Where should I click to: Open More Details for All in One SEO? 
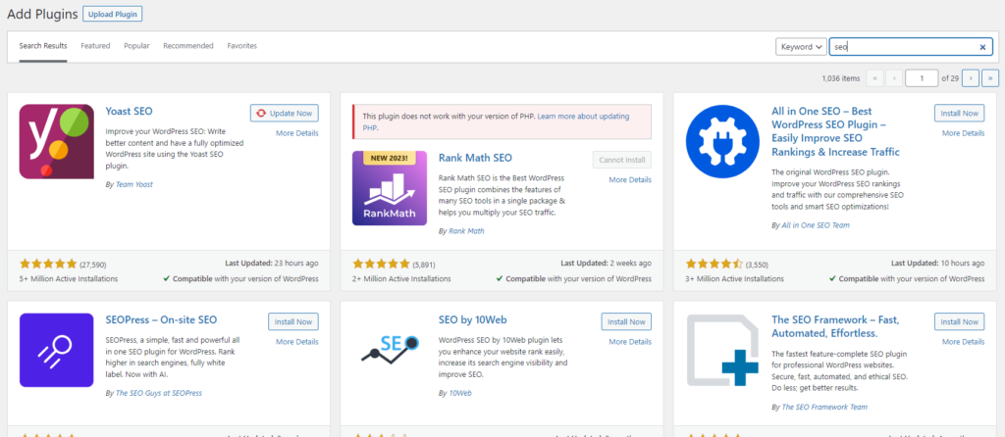tap(964, 133)
